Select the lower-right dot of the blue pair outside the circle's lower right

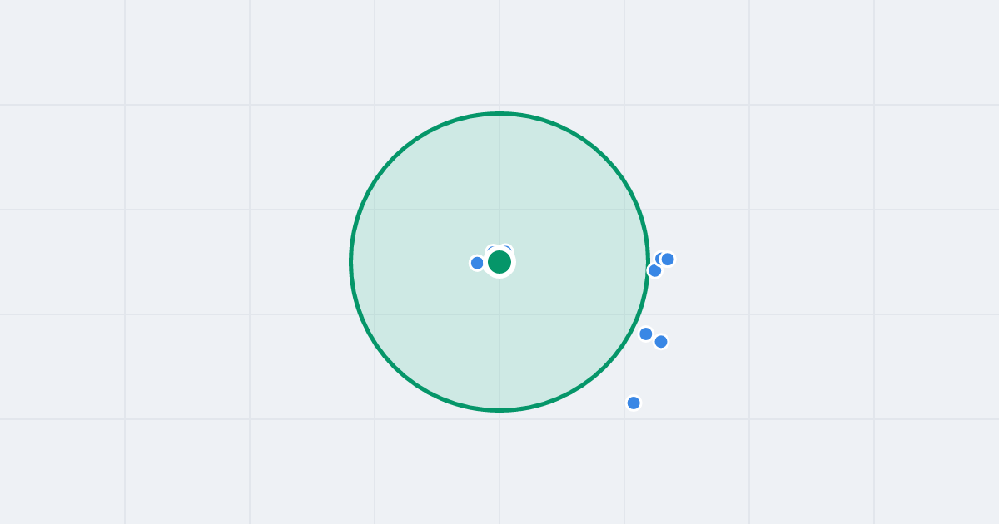point(661,341)
